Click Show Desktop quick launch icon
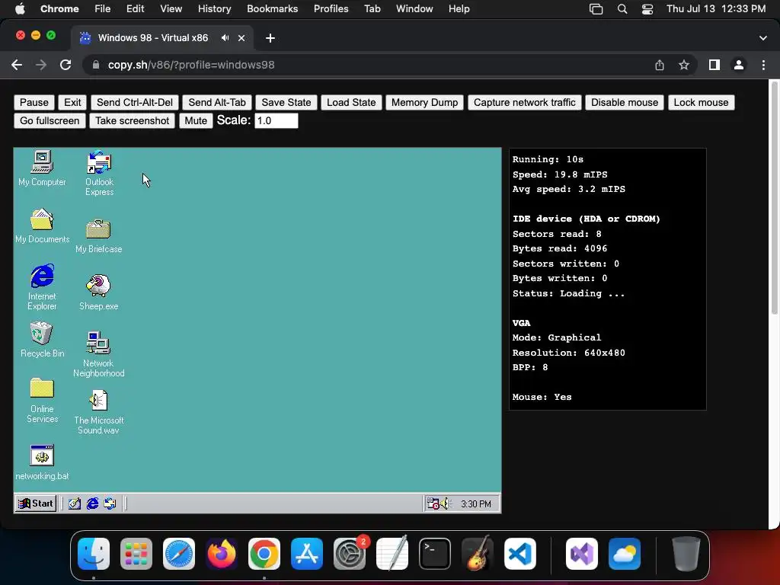 tap(74, 503)
